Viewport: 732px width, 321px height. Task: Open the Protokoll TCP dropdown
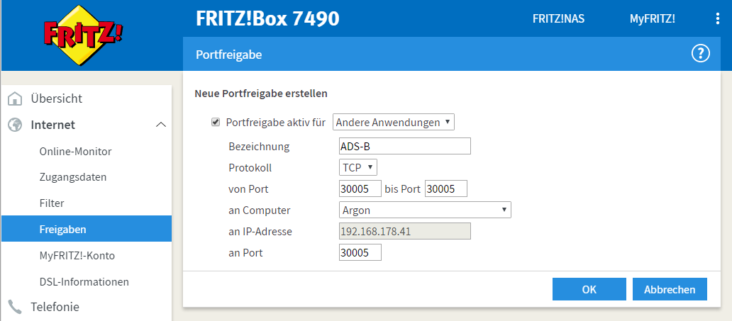(357, 167)
